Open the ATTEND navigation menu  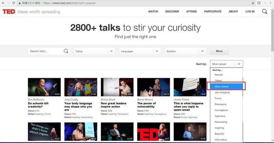pyautogui.click(x=191, y=12)
